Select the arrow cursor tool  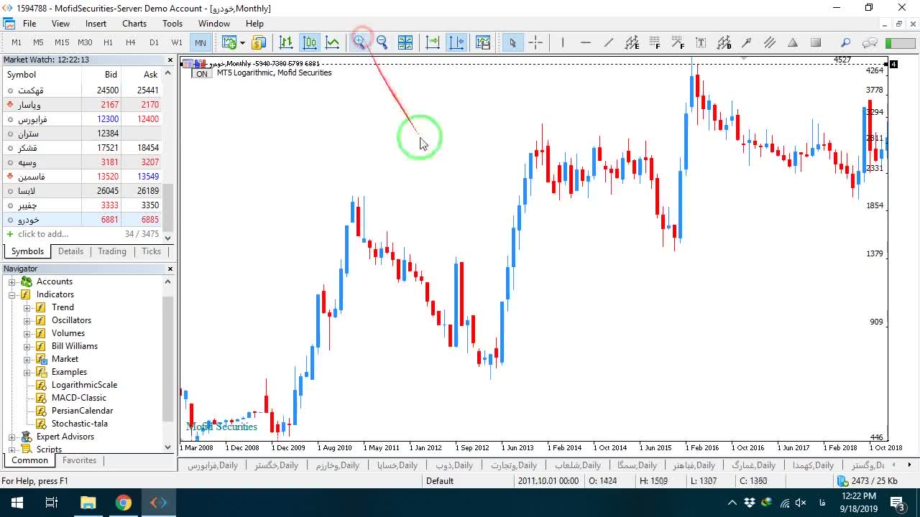click(x=512, y=42)
